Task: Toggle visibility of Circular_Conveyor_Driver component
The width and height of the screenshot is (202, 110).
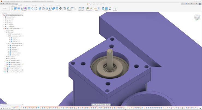Action: pos(6,28)
